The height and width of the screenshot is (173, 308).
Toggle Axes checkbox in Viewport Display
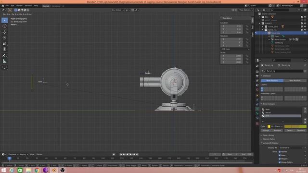click(x=280, y=155)
